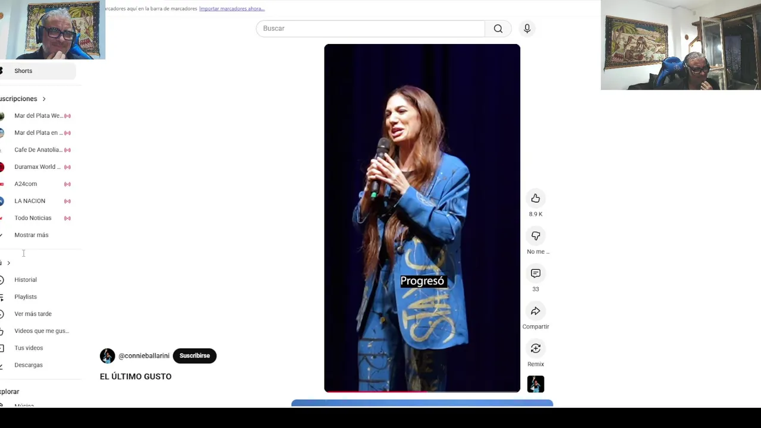Click the red video progress bar

pos(376,391)
